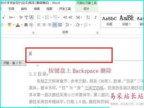
Task: Apply the 标题 style
Action: click(x=109, y=21)
